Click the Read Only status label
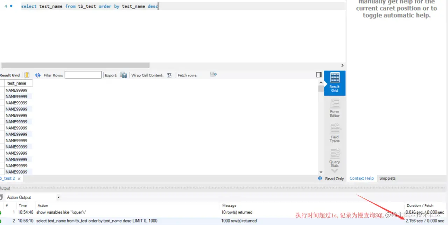448x225 pixels. pyautogui.click(x=335, y=178)
